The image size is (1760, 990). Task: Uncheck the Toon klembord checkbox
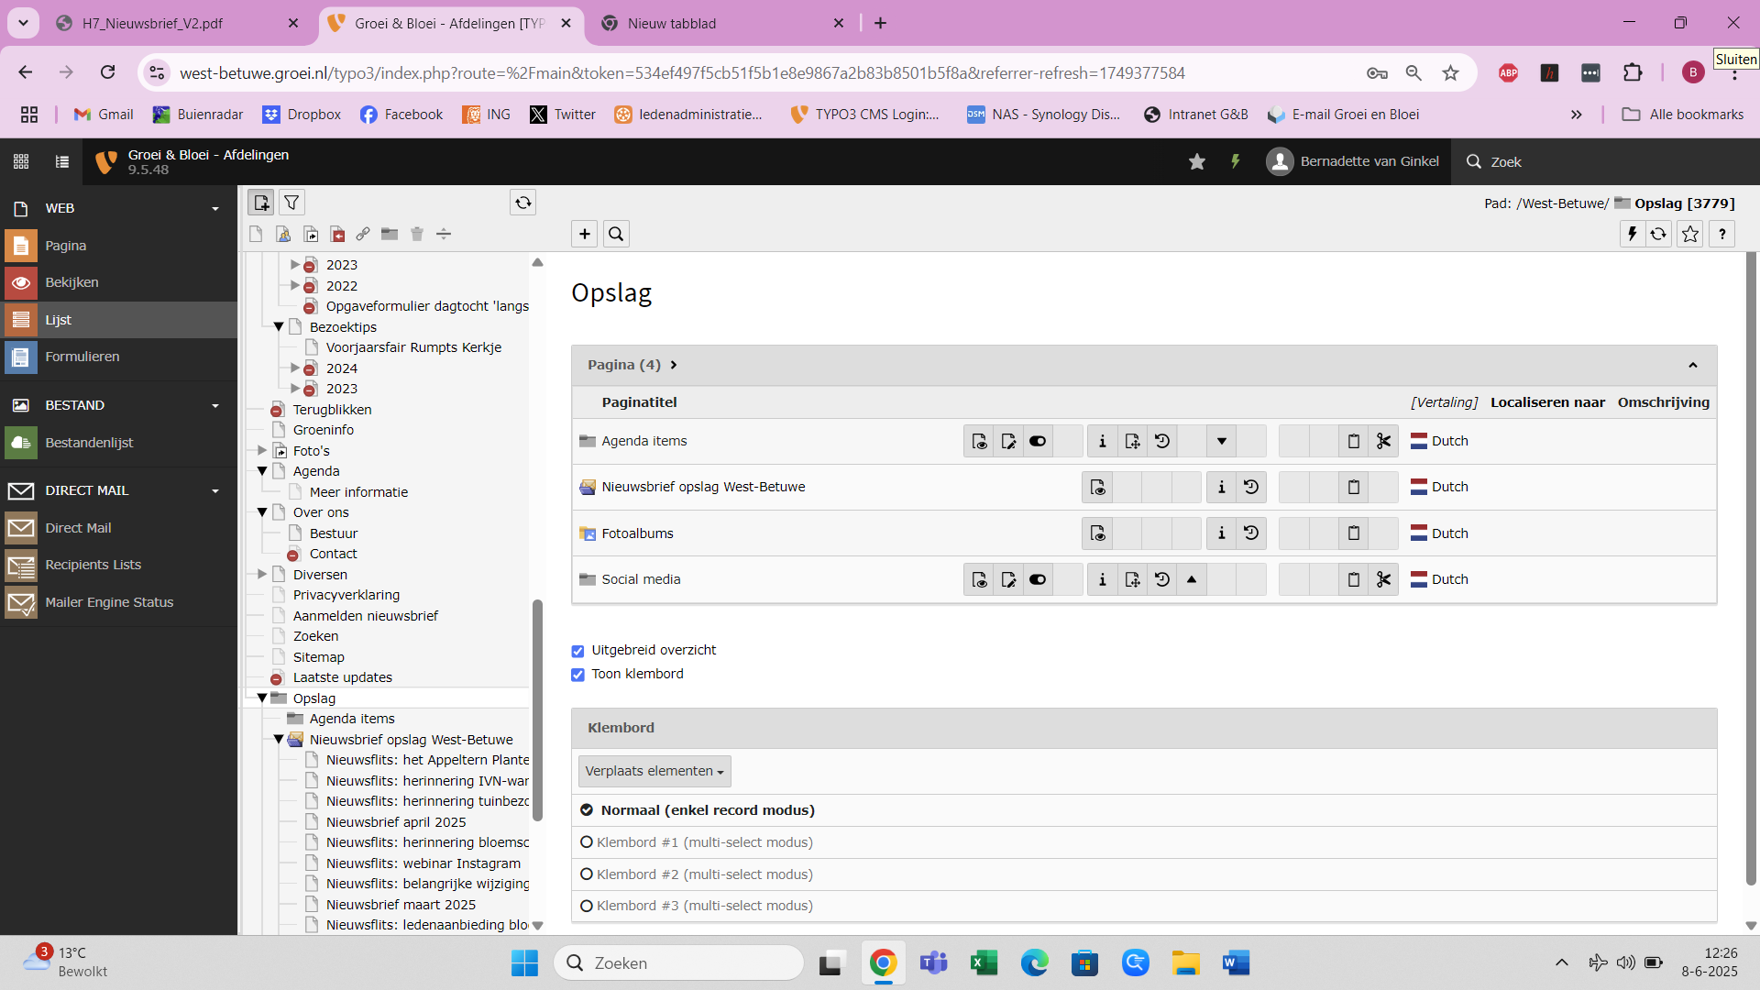tap(577, 675)
